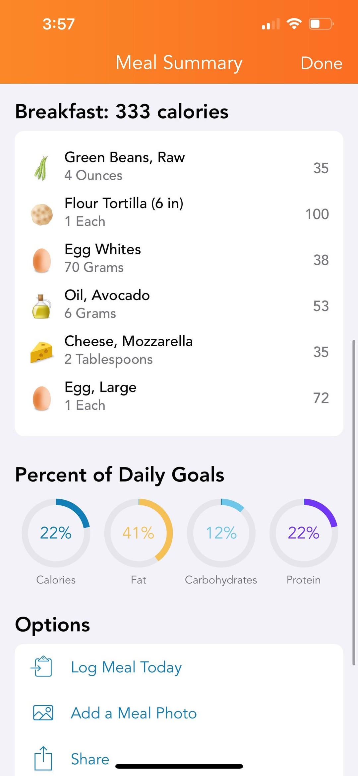Tap the 22% Protein progress ring
Screen dimensions: 358x776
(304, 533)
